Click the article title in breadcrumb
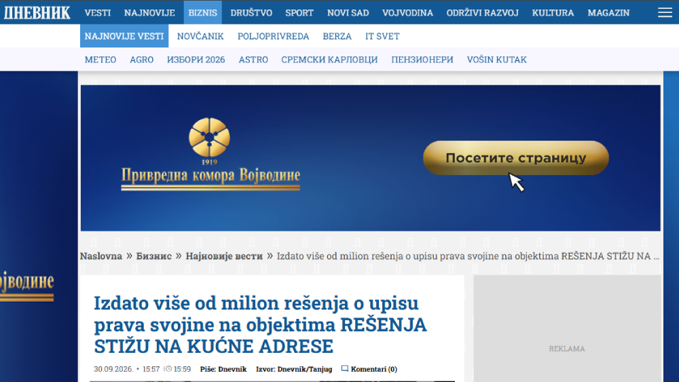Screen dimensions: 679x382 (x=468, y=256)
